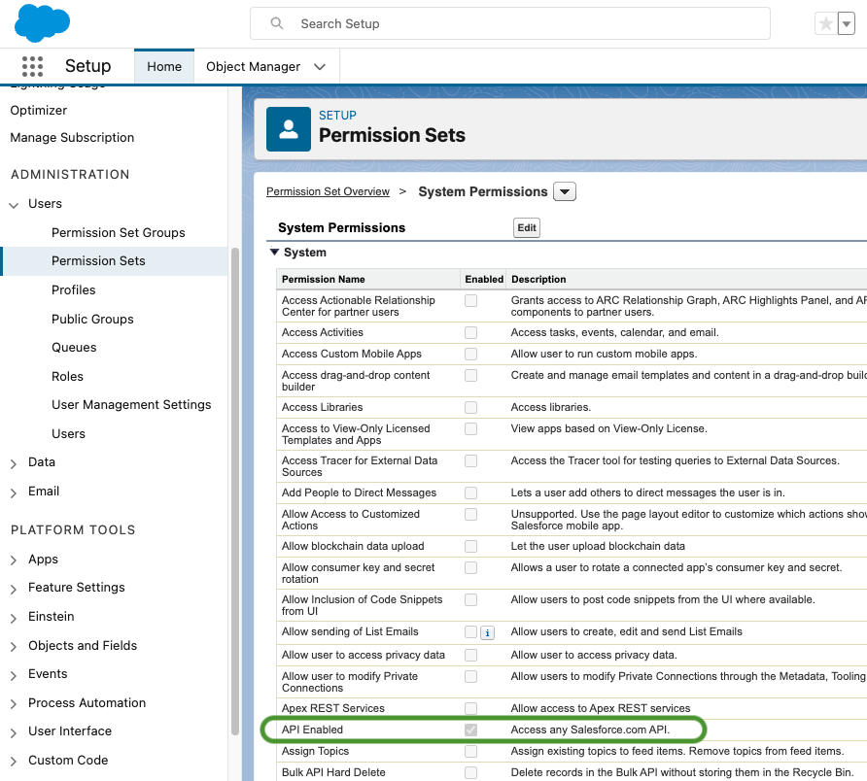Switch to the Home tab
This screenshot has width=867, height=781.
point(164,66)
